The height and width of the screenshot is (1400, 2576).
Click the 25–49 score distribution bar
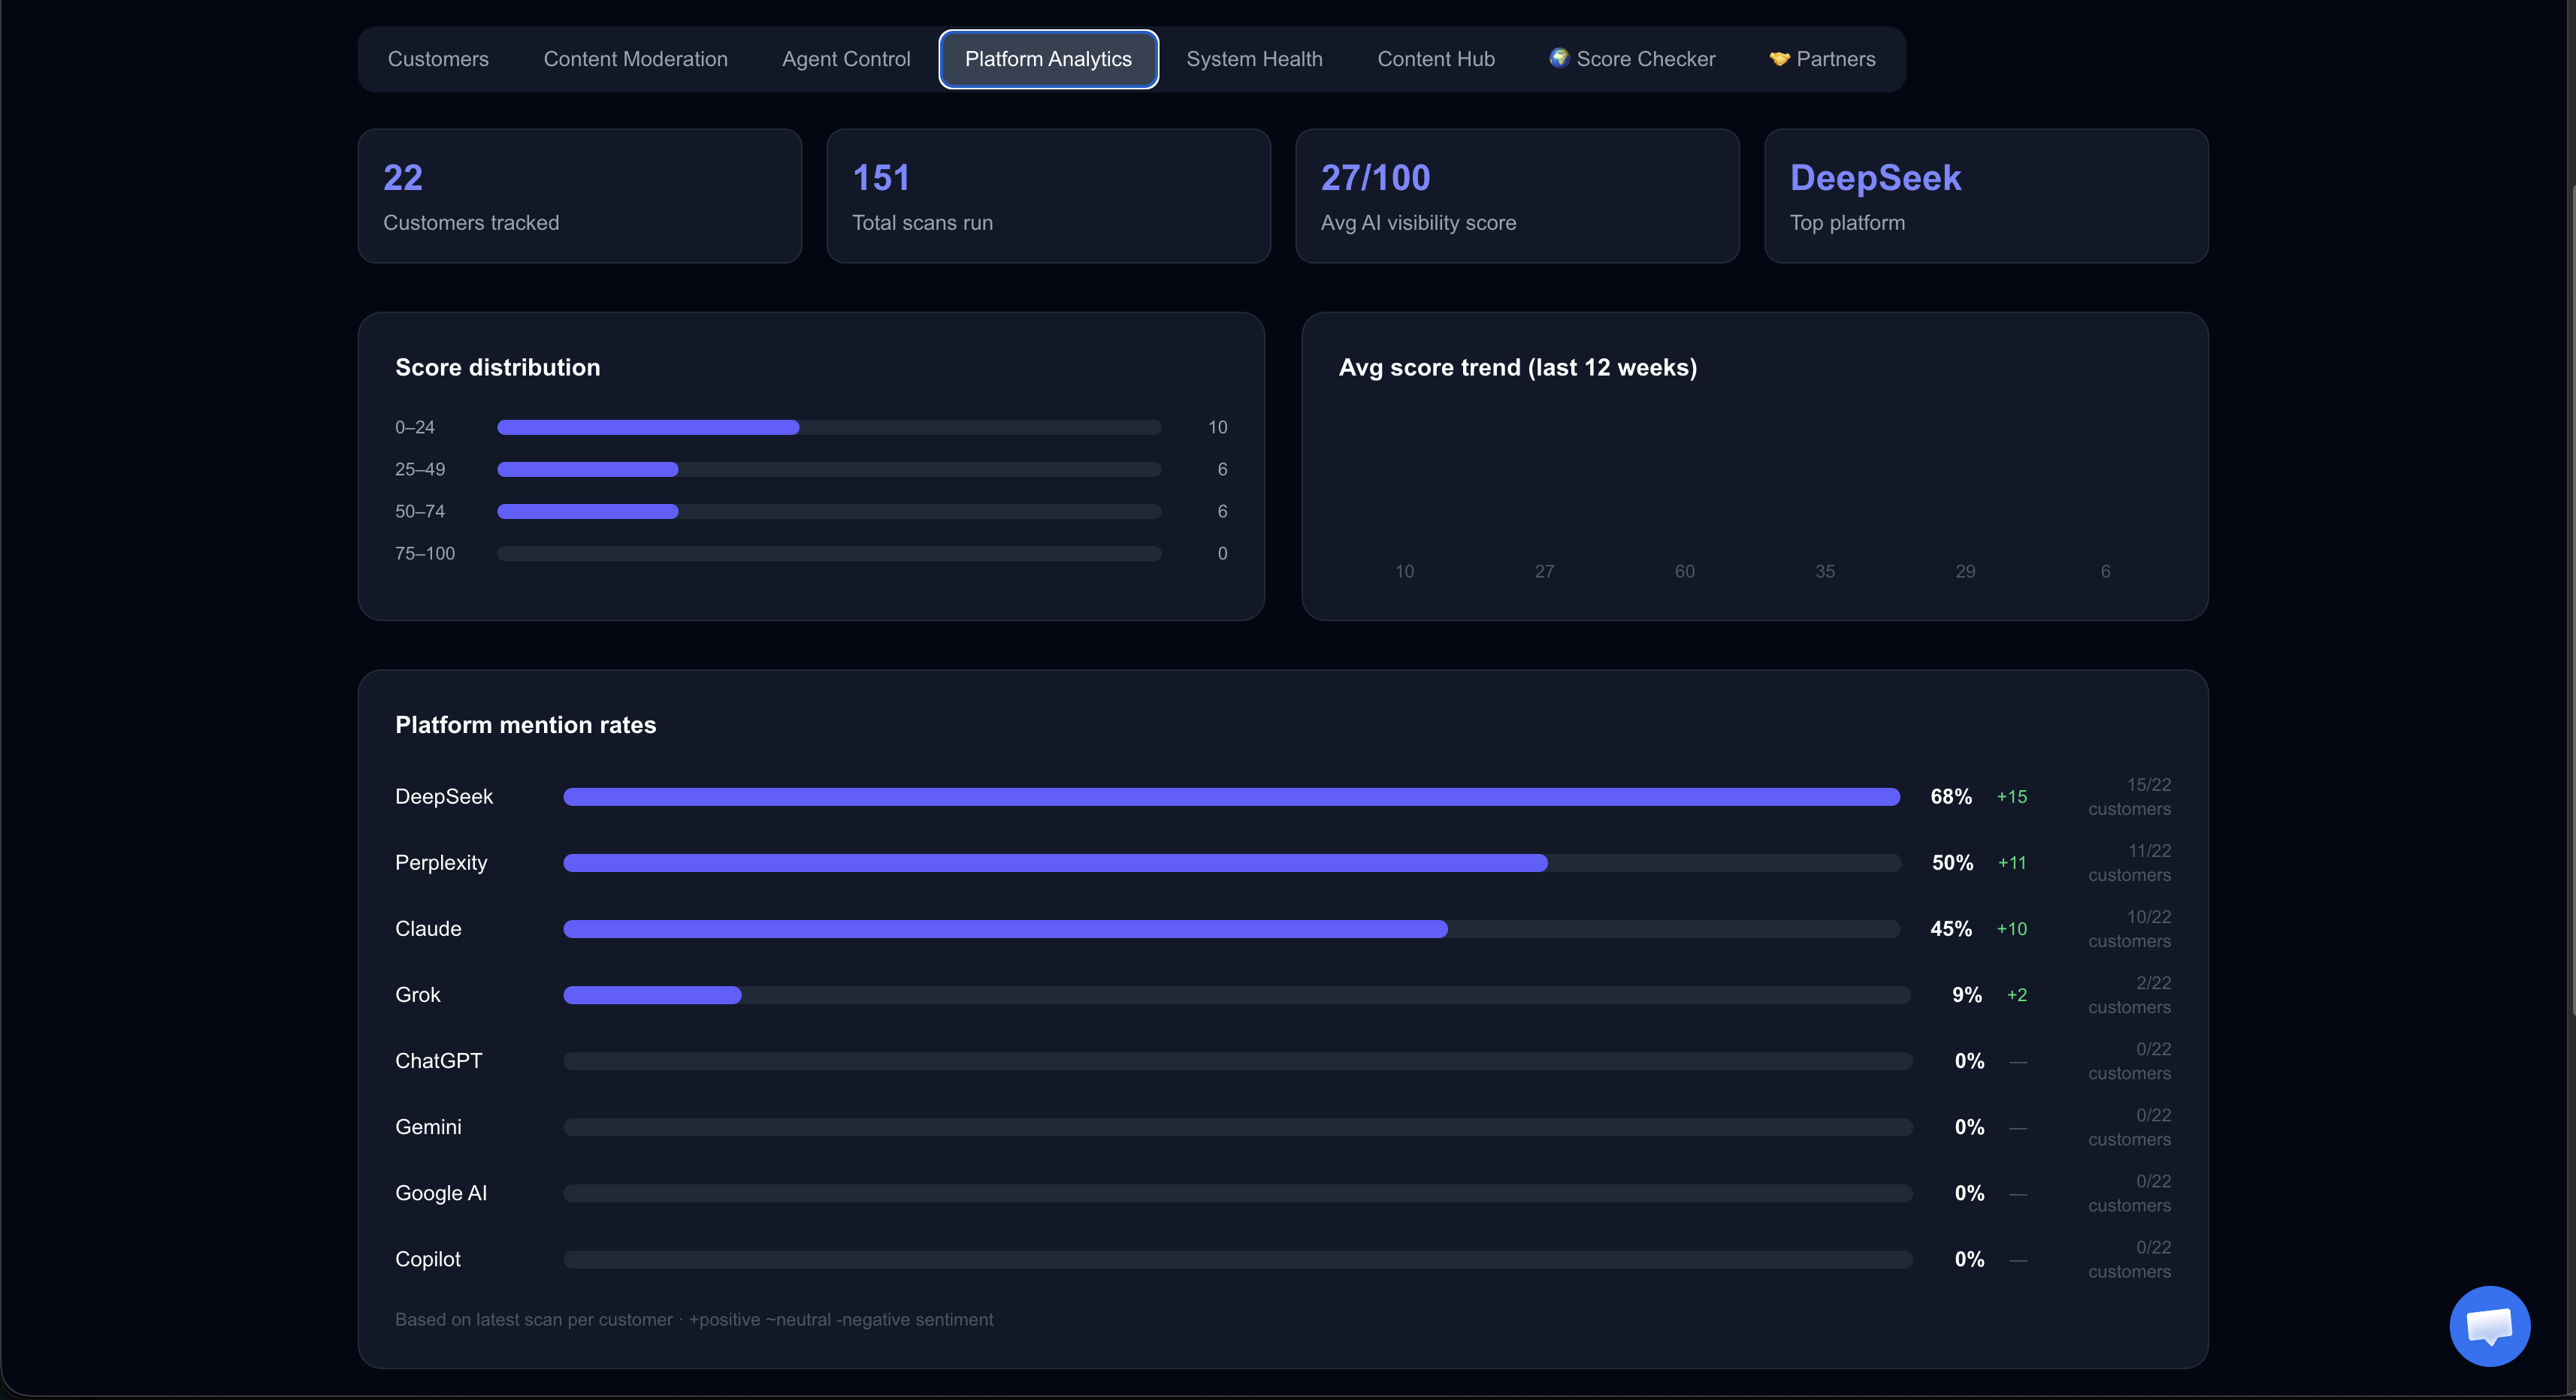(x=829, y=469)
